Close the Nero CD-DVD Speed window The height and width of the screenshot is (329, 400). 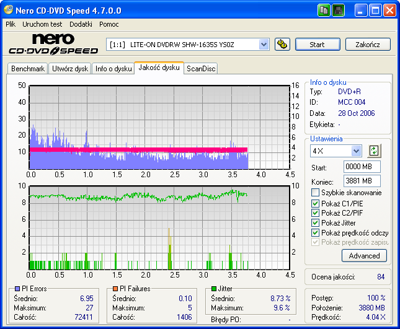390,11
